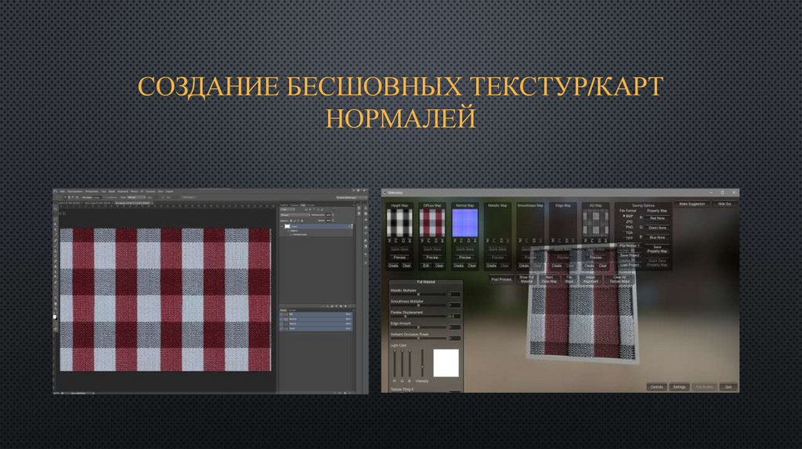Open the Green None property map dropdown
This screenshot has width=802, height=449.
[657, 228]
